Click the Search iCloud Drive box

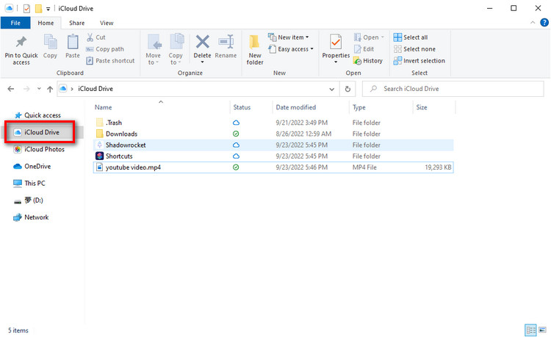click(453, 89)
